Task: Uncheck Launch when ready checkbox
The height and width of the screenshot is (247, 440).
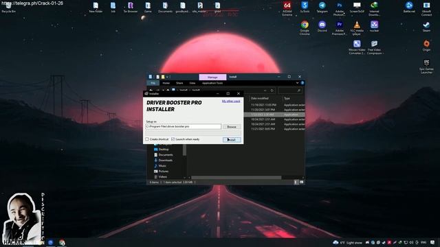Action: pyautogui.click(x=173, y=139)
